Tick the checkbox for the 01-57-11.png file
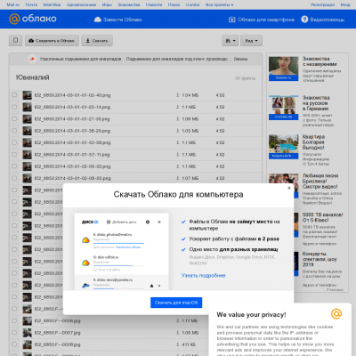356x356 pixels. pyautogui.click(x=14, y=154)
